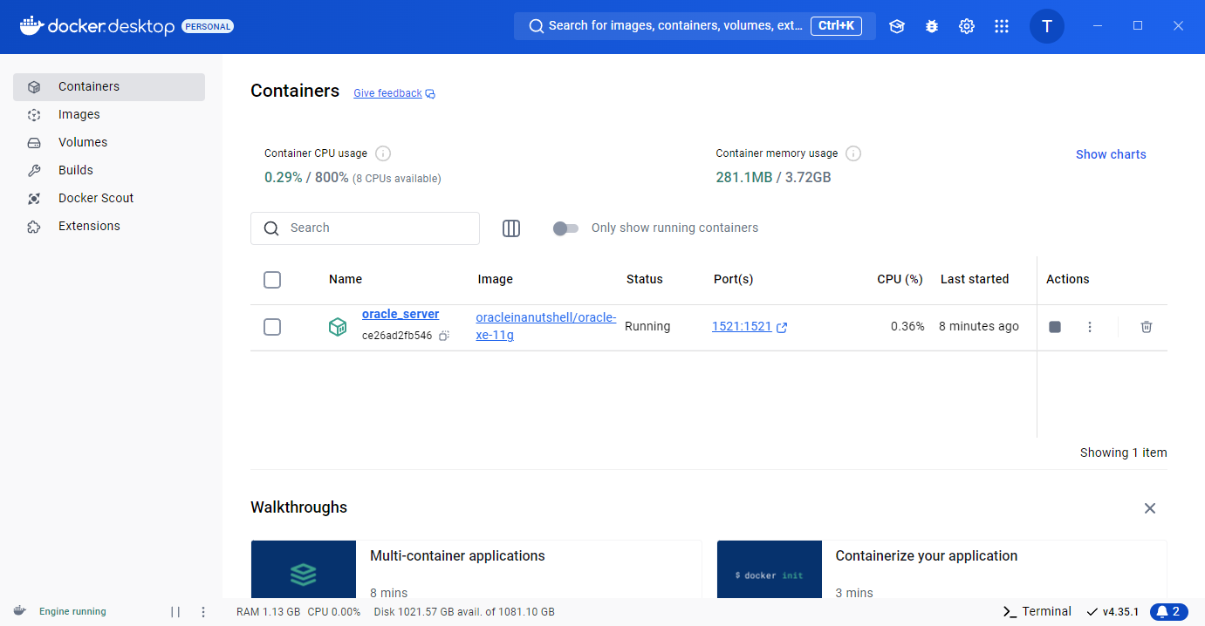Click the CPU usage info icon
The height and width of the screenshot is (626, 1205).
point(383,153)
